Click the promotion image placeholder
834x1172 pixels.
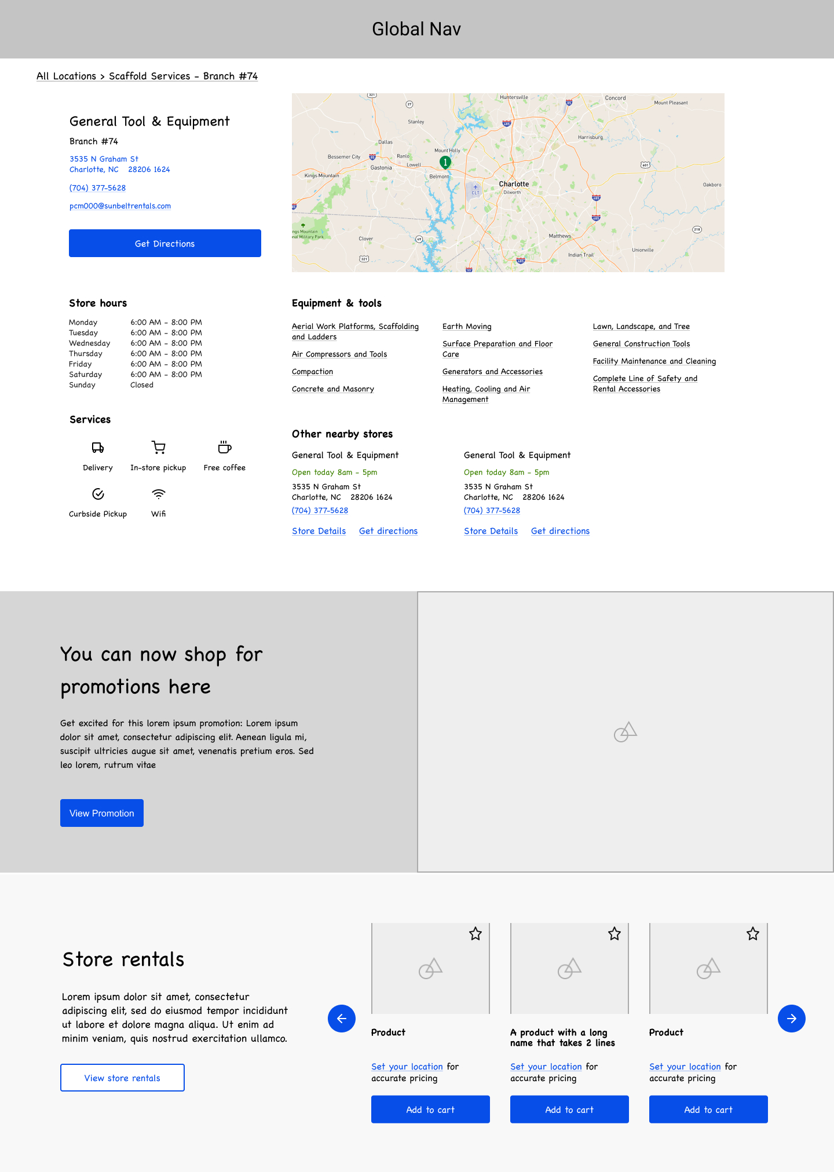[625, 732]
